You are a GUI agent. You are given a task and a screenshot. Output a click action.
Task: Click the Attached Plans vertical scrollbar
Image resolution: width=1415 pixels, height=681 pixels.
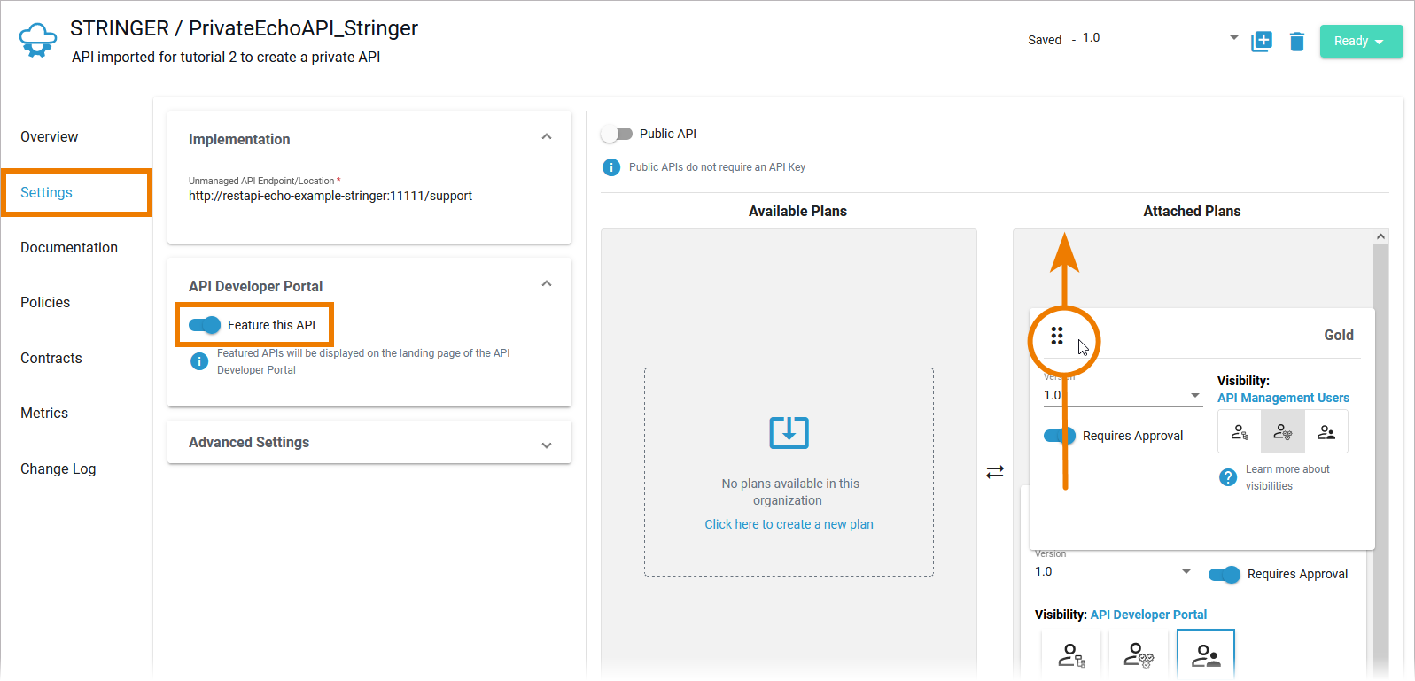tap(1380, 443)
